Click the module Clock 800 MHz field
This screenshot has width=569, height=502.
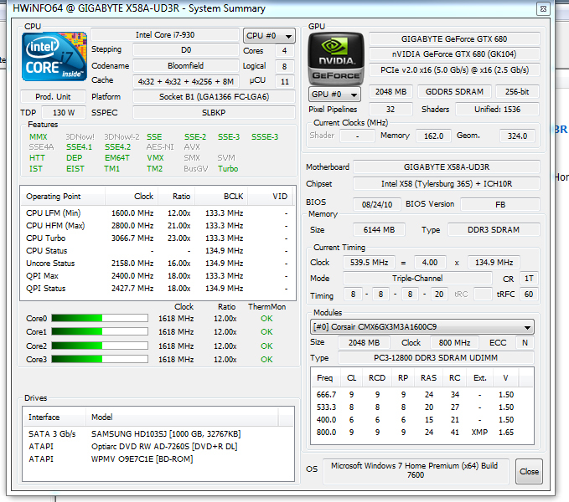pos(454,342)
